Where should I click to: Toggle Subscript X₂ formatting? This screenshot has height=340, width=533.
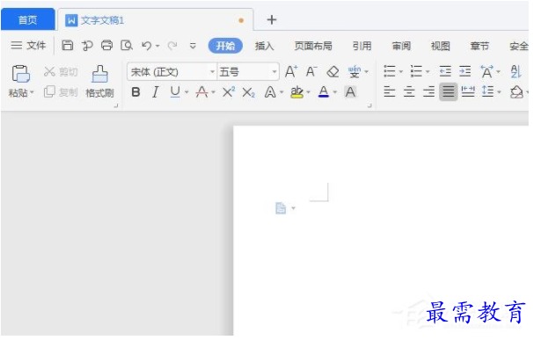tap(249, 92)
